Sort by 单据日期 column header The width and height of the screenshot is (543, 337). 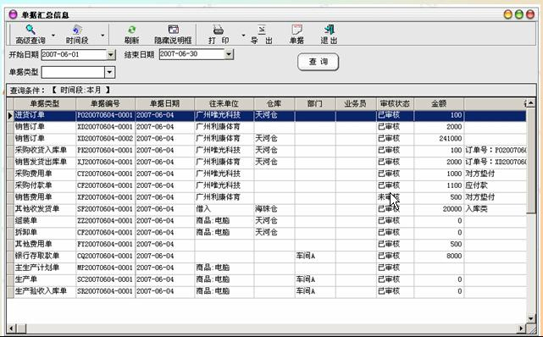pyautogui.click(x=165, y=103)
